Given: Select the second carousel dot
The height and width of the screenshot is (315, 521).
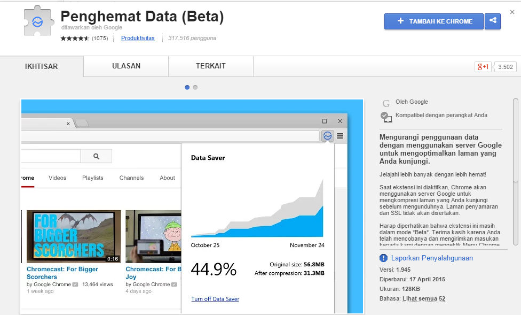Looking at the screenshot, I should coord(195,87).
